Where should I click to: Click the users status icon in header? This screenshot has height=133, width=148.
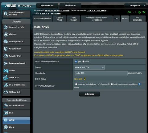tap(135, 12)
